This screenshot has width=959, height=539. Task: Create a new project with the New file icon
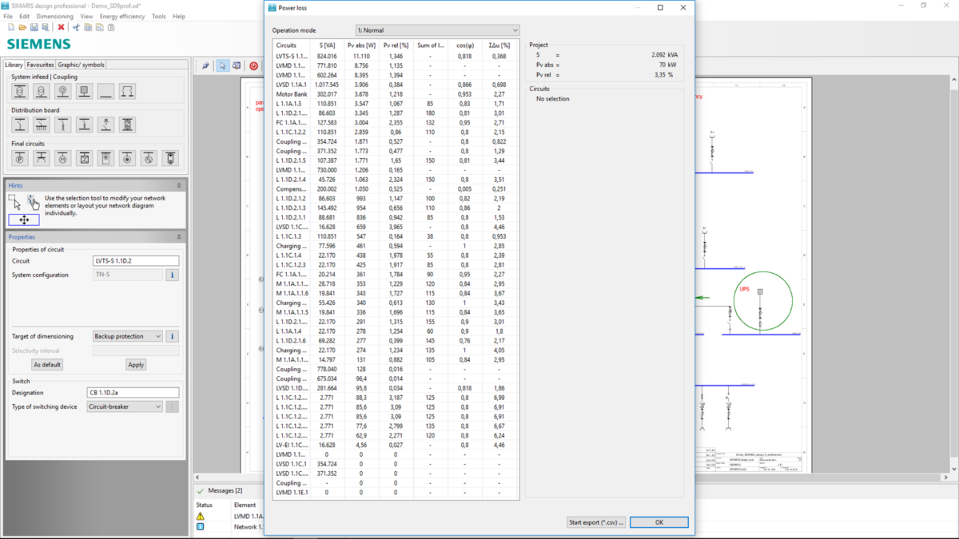tap(11, 27)
